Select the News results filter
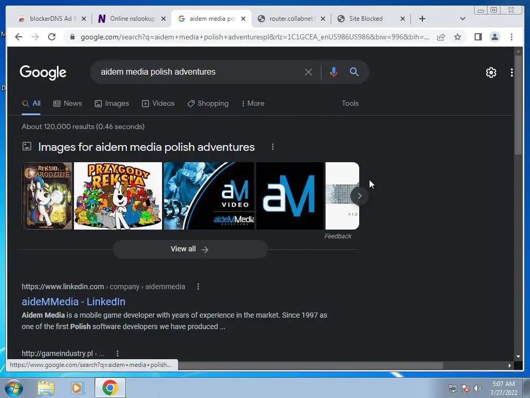Viewport: 530px width, 398px height. [68, 103]
